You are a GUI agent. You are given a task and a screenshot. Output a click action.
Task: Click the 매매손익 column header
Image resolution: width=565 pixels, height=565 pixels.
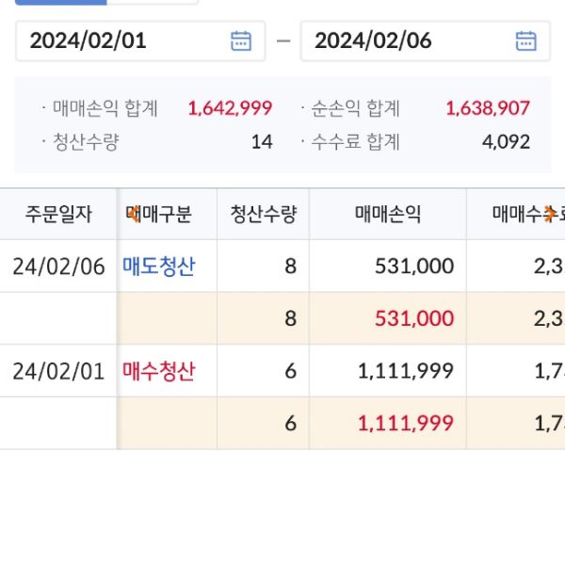387,214
